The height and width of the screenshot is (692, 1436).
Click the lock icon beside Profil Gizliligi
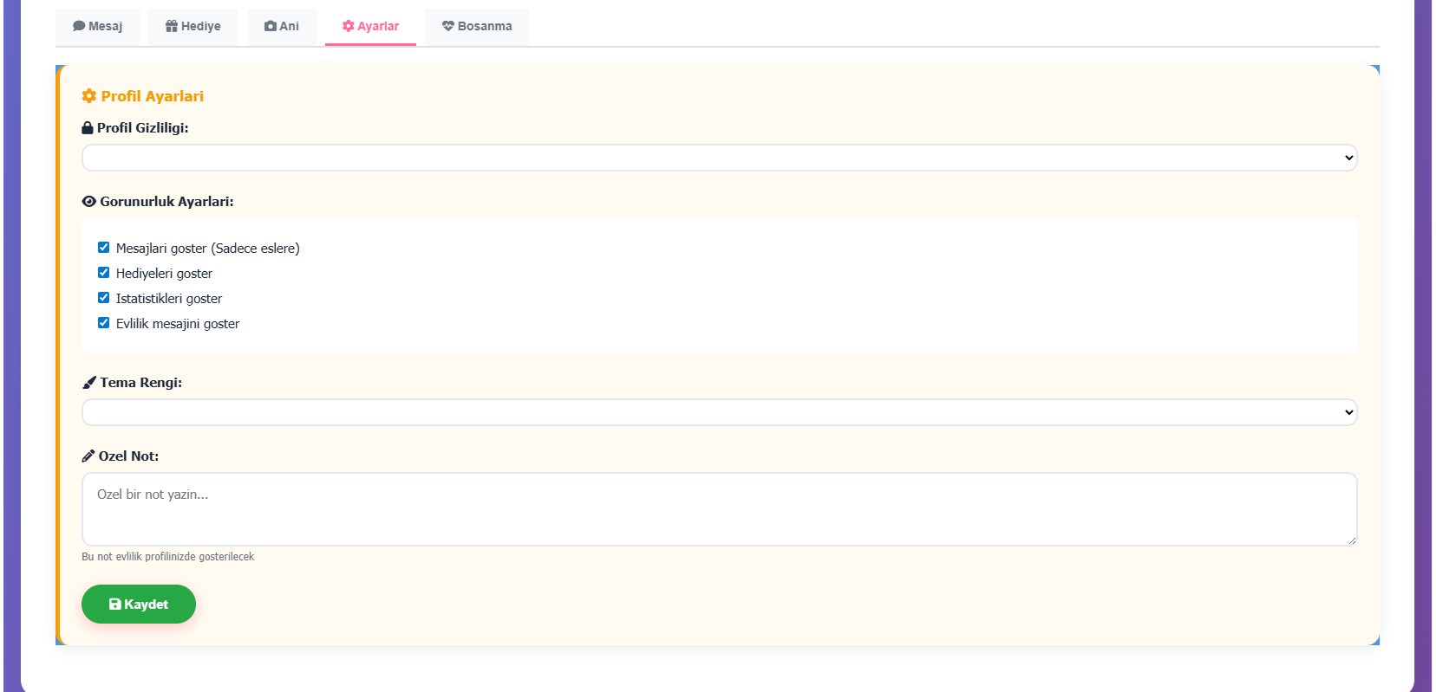tap(88, 128)
